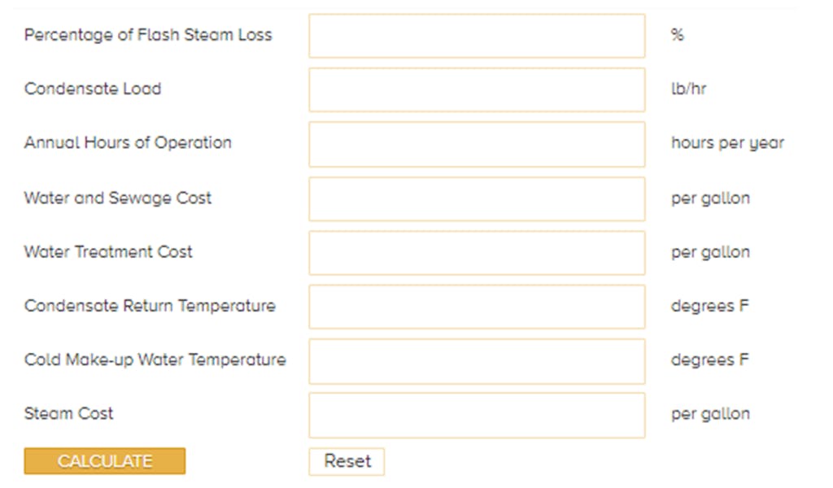Image resolution: width=833 pixels, height=488 pixels.
Task: Select the Annual Hours of Operation label
Action: tap(128, 143)
